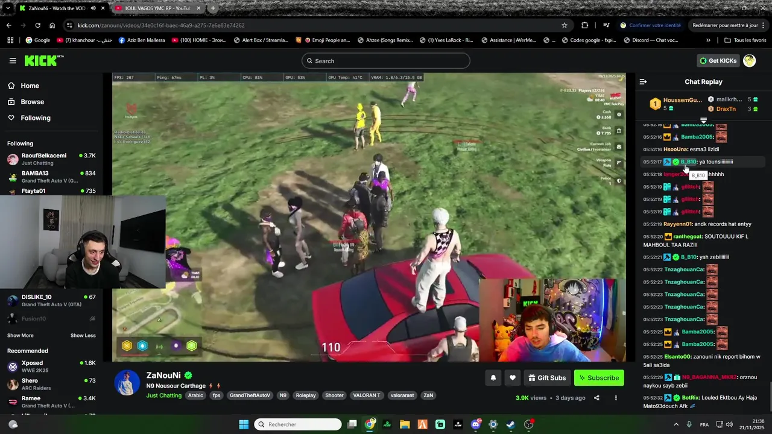Click the Subscribe button
The height and width of the screenshot is (434, 772).
click(599, 378)
